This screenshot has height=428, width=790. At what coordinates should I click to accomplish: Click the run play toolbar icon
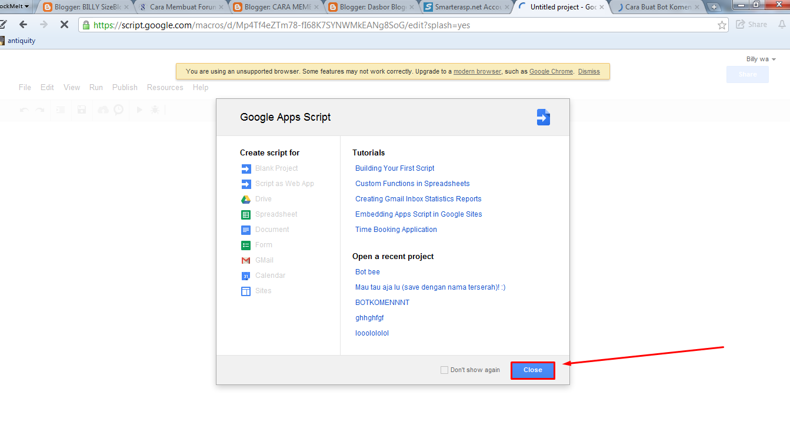139,110
